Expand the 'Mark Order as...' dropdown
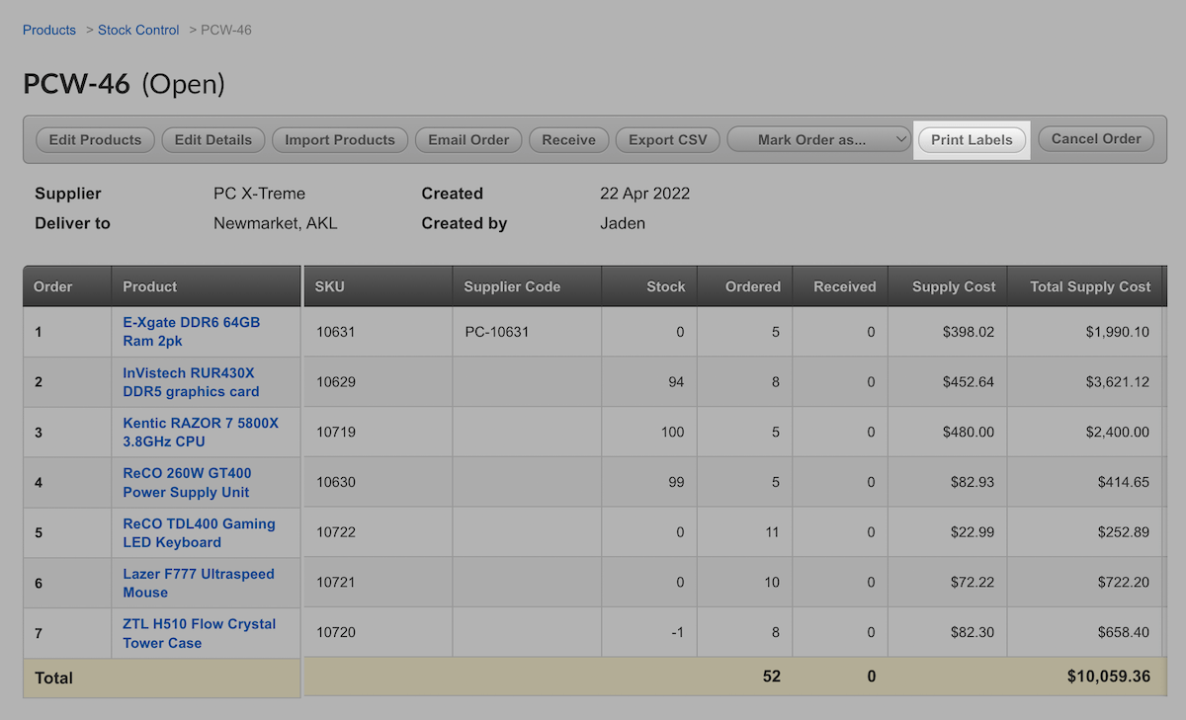This screenshot has height=720, width=1186. click(819, 139)
